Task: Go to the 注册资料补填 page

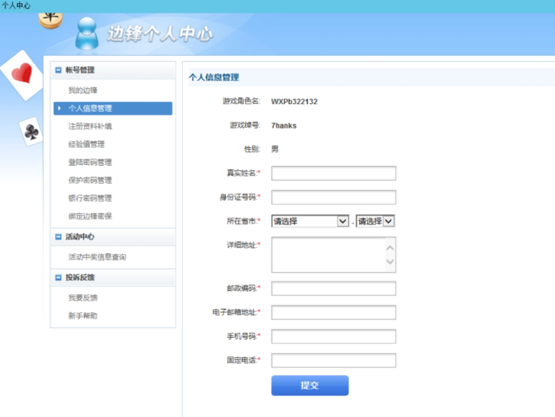Action: coord(90,126)
